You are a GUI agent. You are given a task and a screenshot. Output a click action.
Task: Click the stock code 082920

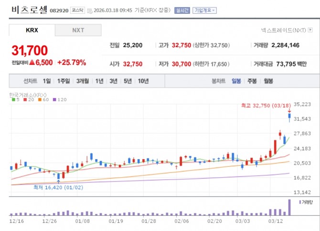pos(59,10)
